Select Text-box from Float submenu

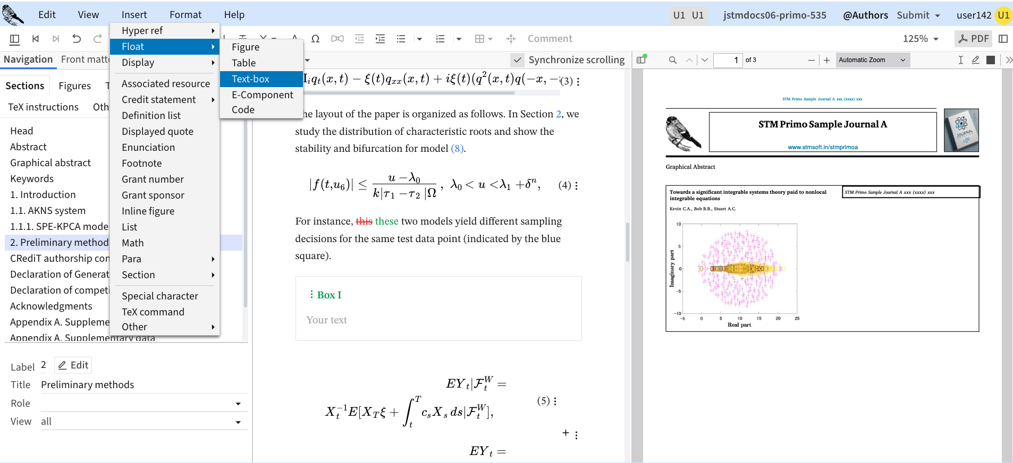coord(250,79)
